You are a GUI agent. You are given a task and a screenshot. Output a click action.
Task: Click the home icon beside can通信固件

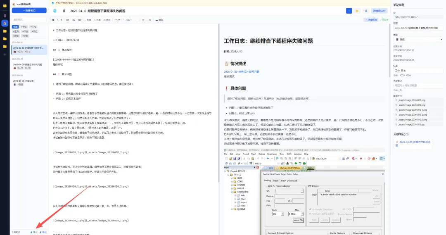(14, 4)
